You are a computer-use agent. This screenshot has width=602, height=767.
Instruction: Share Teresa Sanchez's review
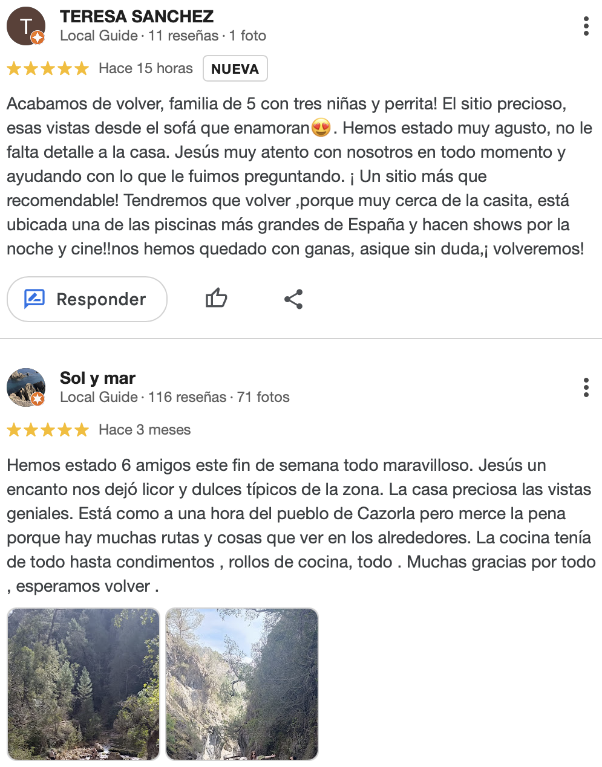tap(293, 299)
